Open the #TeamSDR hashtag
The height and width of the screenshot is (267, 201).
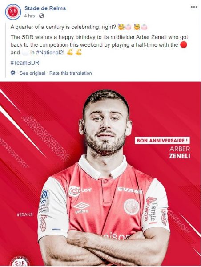[x=25, y=62]
